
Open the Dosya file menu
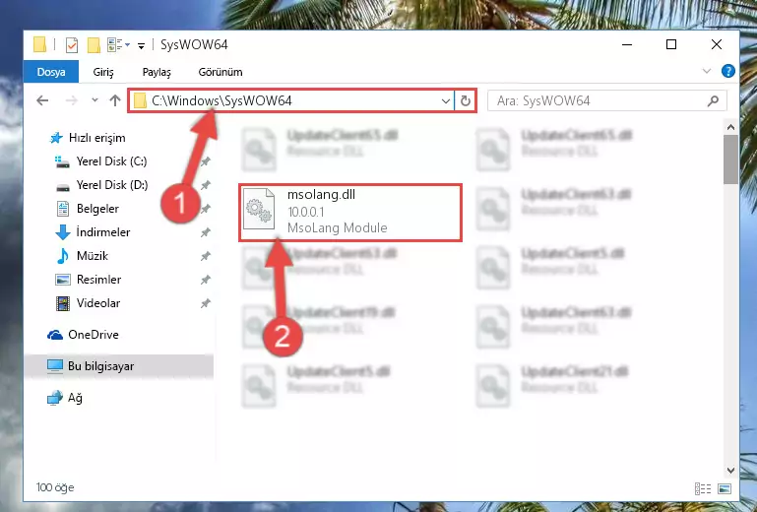[x=50, y=72]
